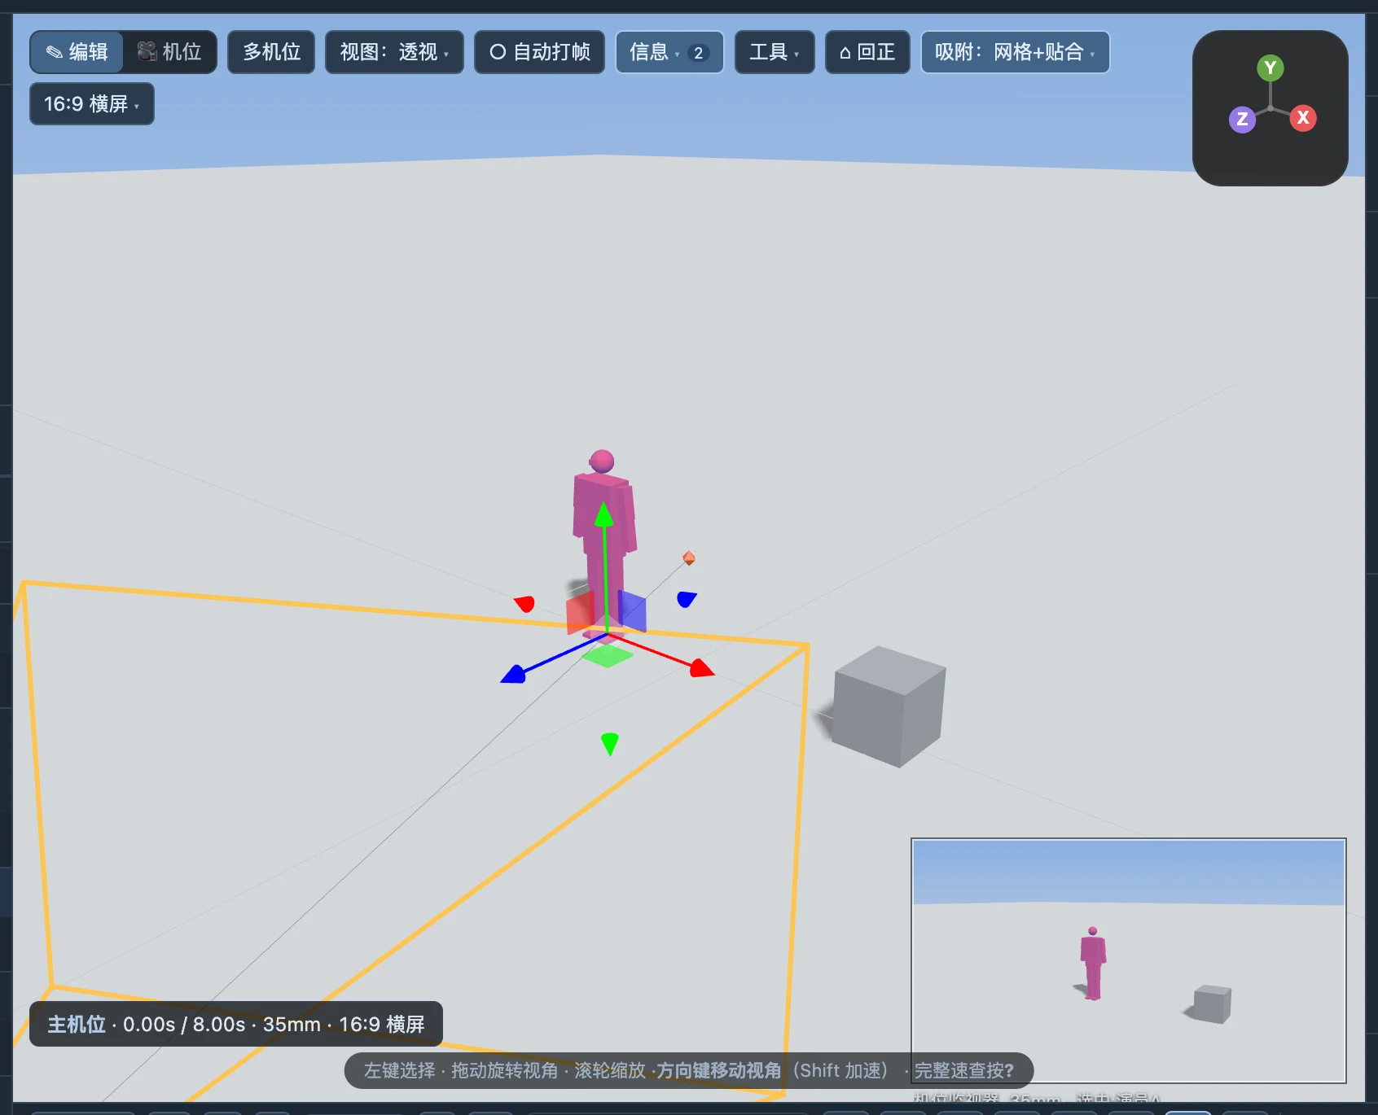Click the 完整速查按? shortcut help hint

[964, 1070]
